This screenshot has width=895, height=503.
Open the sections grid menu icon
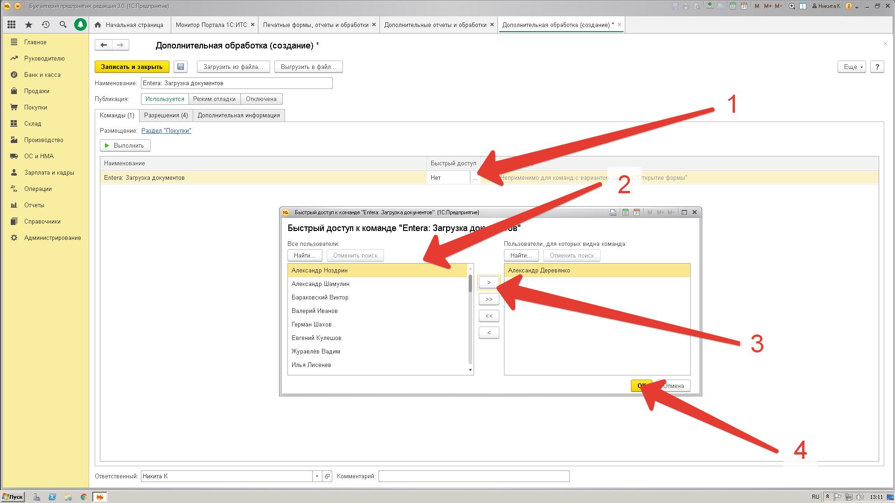click(x=11, y=25)
